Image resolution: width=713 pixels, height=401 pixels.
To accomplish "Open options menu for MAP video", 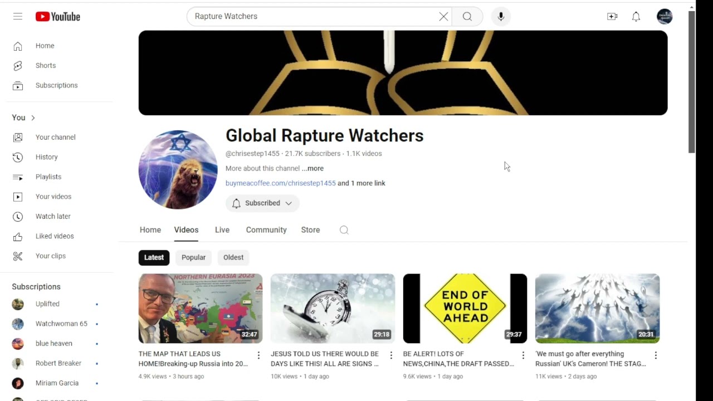I will coord(258,355).
